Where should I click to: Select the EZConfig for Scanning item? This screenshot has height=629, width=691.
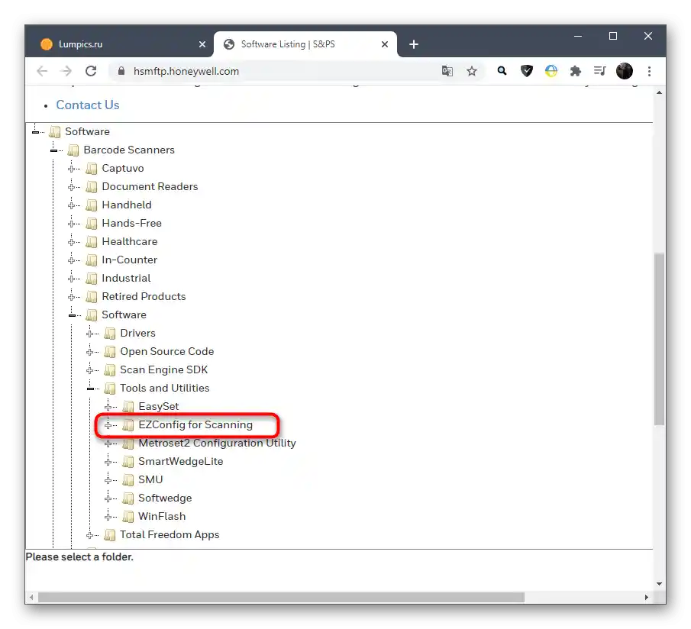click(195, 424)
